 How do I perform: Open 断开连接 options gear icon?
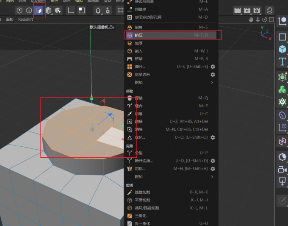(x=213, y=161)
